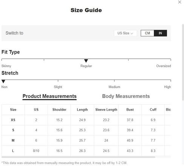This screenshot has height=166, width=184.
Task: Click the Sleeve Length column header
Action: 106,110
